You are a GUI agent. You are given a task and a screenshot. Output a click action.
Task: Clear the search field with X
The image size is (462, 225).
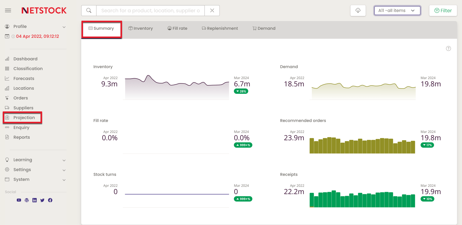pos(212,11)
